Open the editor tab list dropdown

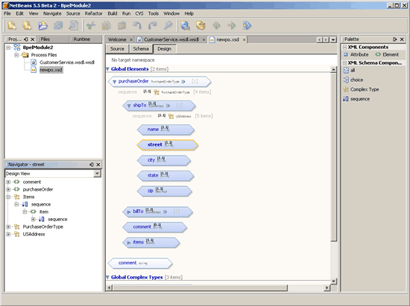(333, 39)
